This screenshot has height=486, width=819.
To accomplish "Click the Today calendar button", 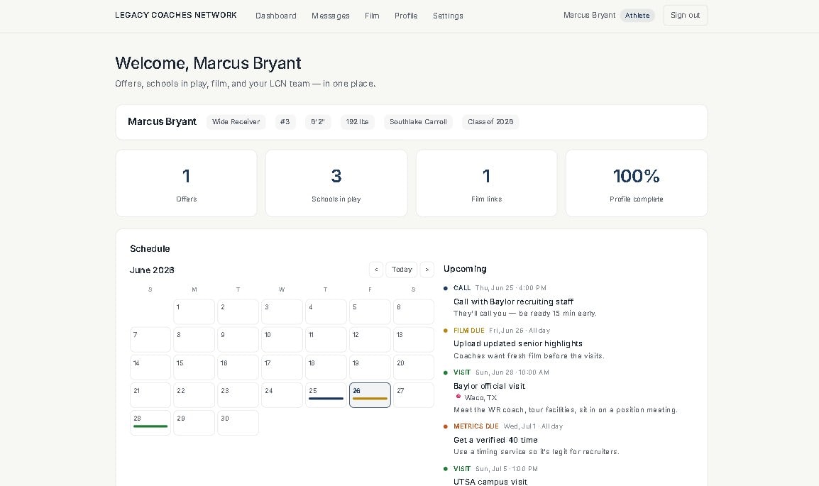I will click(x=402, y=270).
